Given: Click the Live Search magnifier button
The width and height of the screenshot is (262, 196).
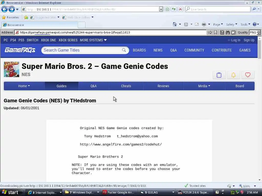Looking at the screenshot, I should tap(254, 9).
